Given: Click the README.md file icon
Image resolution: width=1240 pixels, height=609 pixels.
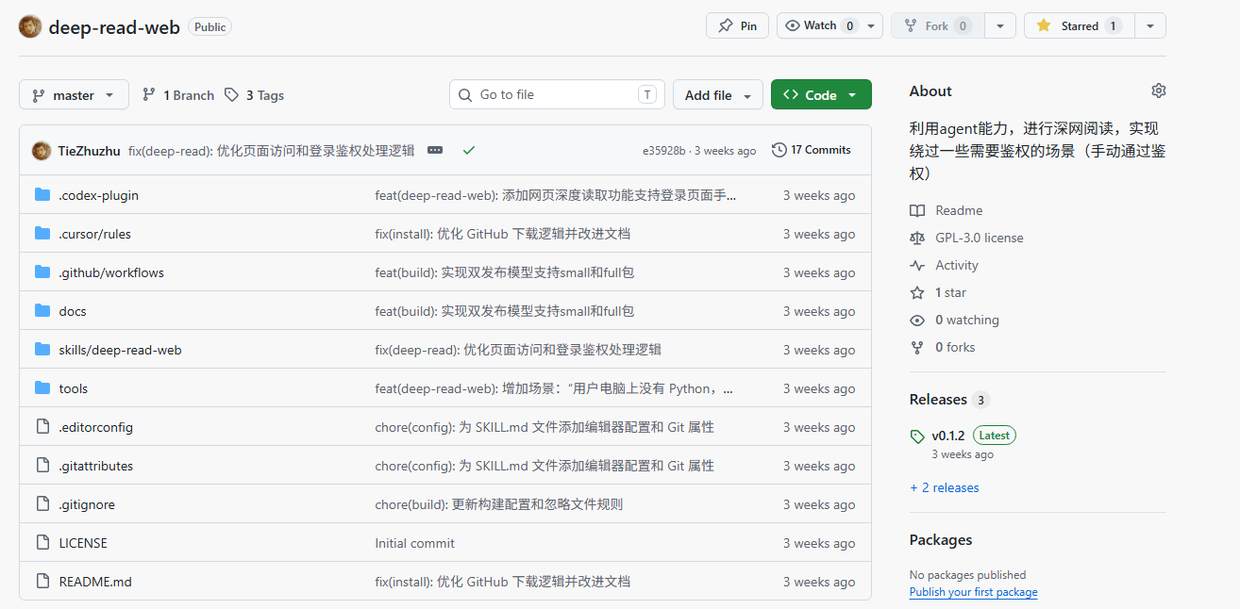Looking at the screenshot, I should pos(42,582).
